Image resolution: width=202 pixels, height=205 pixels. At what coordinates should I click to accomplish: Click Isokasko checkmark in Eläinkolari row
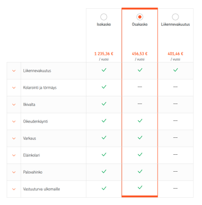click(x=104, y=154)
